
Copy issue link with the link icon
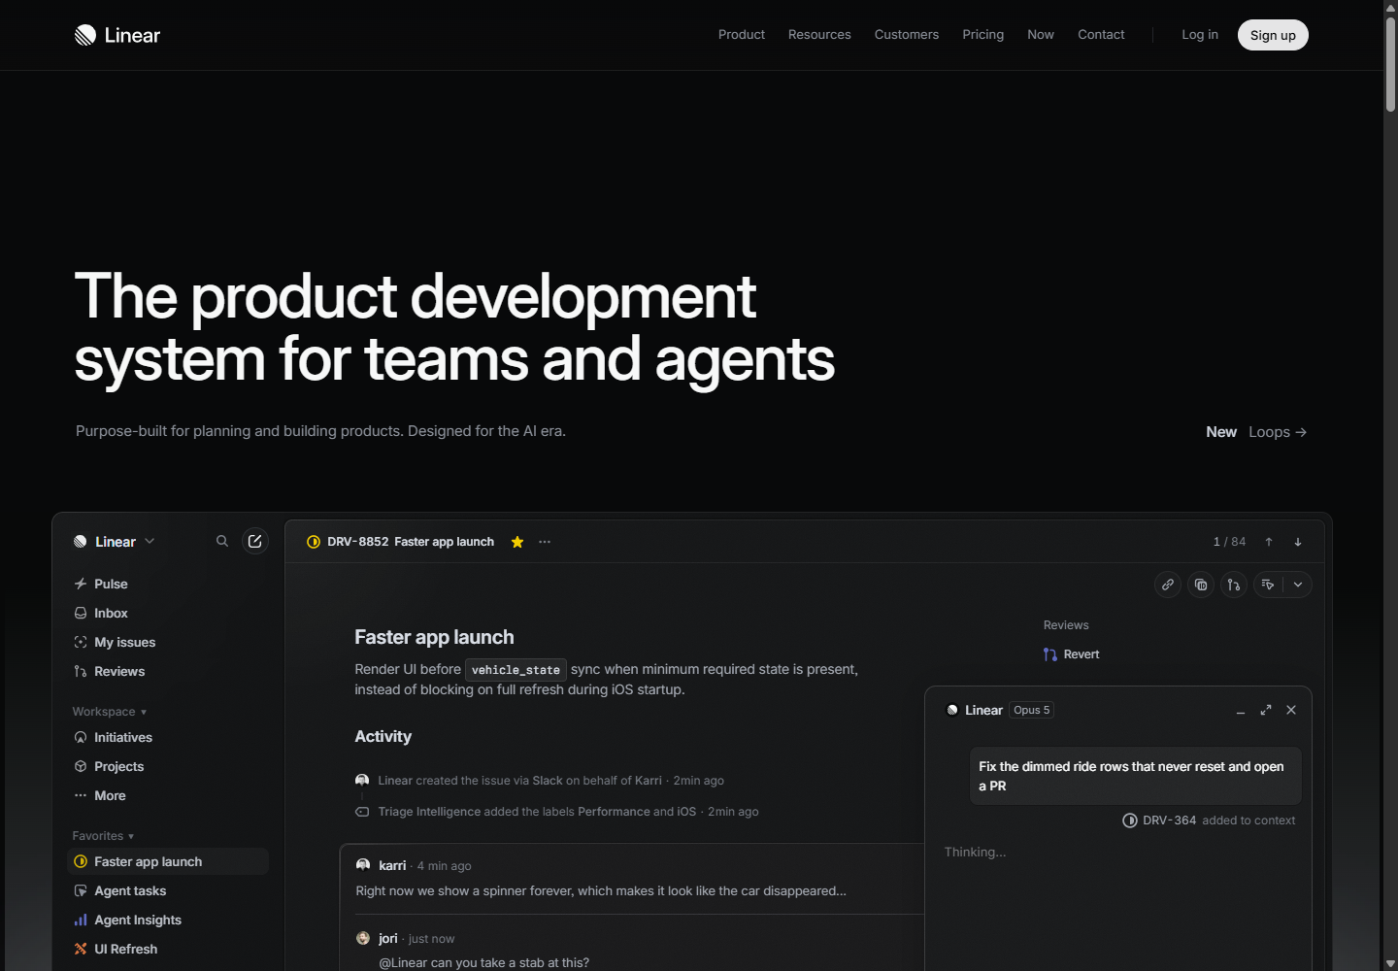(x=1168, y=585)
